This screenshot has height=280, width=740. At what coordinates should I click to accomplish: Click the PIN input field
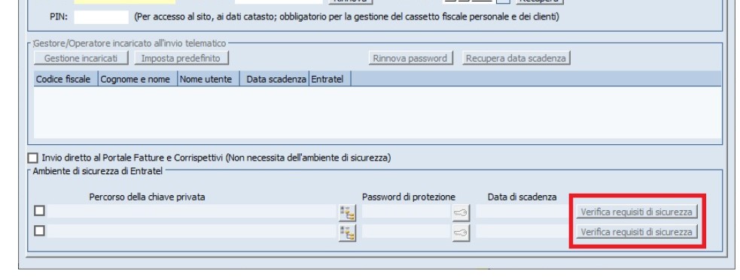102,17
